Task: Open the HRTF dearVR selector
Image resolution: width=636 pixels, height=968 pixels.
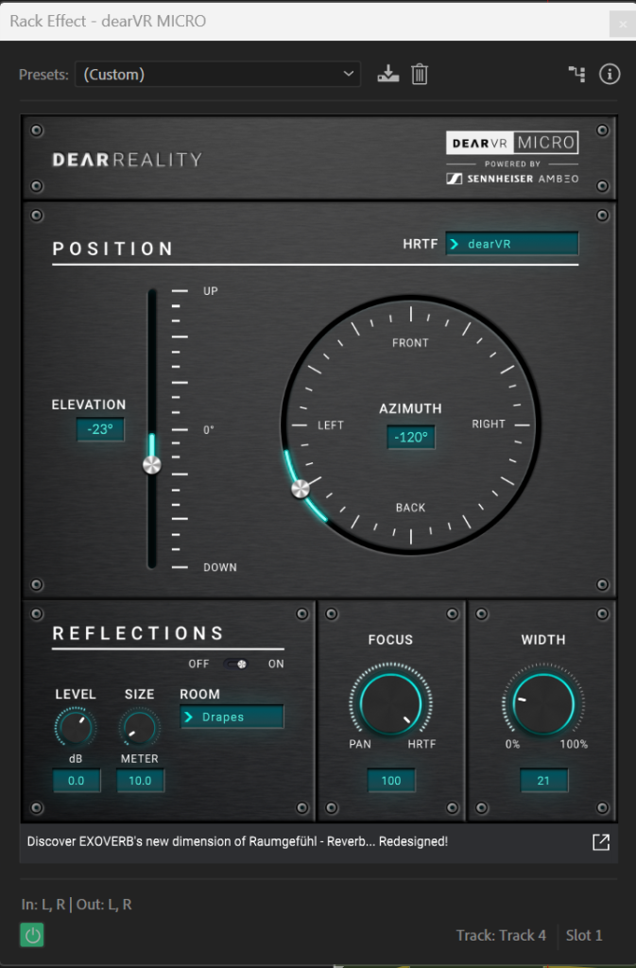Action: tap(511, 244)
